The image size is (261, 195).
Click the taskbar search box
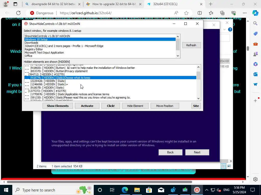point(53,190)
